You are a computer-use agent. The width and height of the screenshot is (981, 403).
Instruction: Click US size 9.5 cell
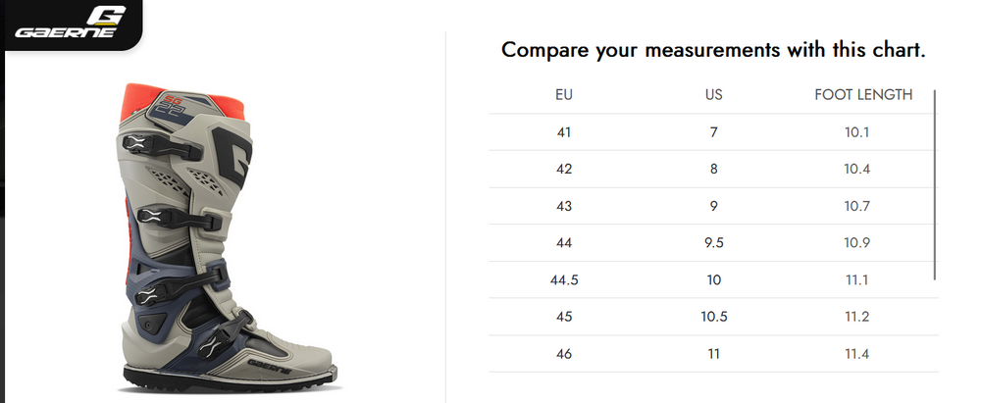(713, 243)
